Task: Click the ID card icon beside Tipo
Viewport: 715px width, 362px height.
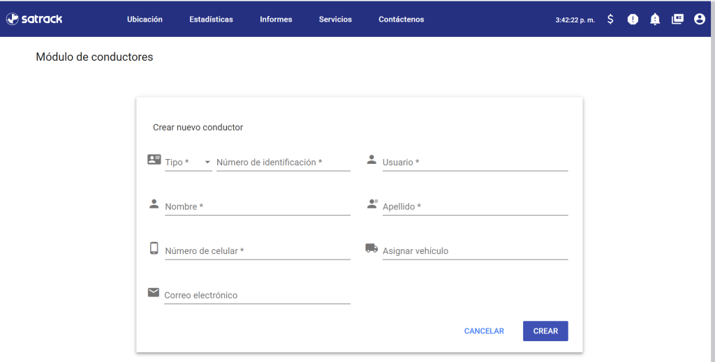Action: pyautogui.click(x=154, y=159)
